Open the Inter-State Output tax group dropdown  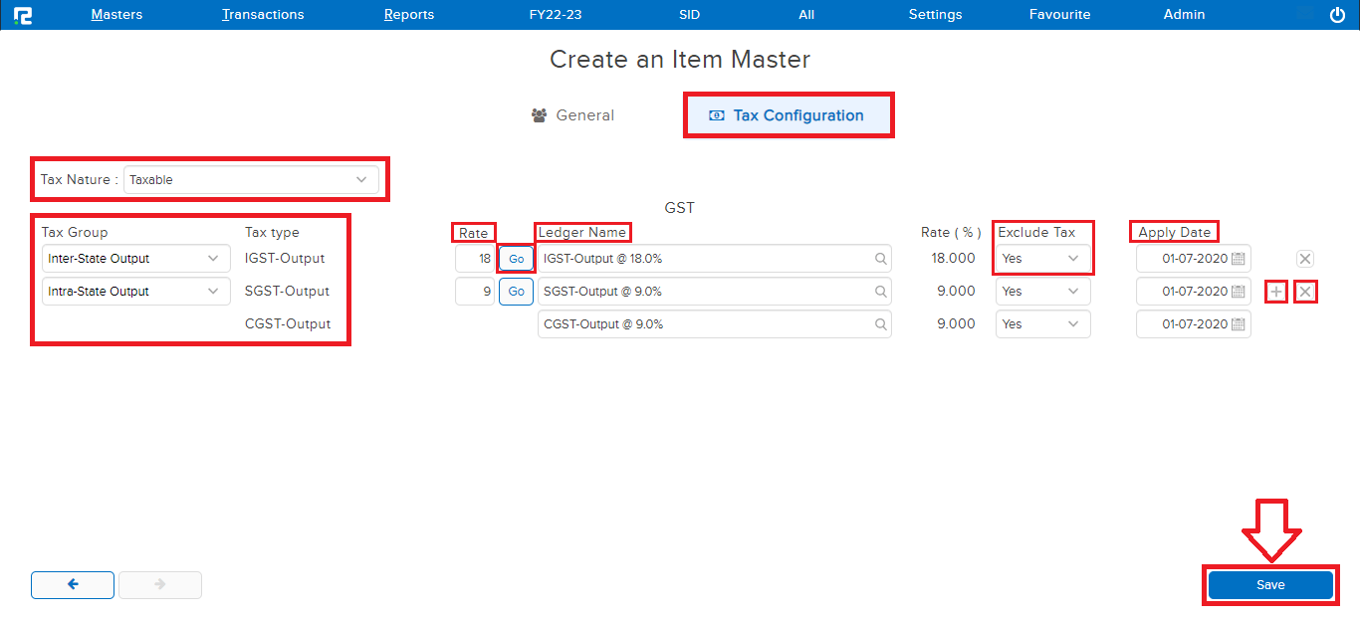tap(134, 259)
